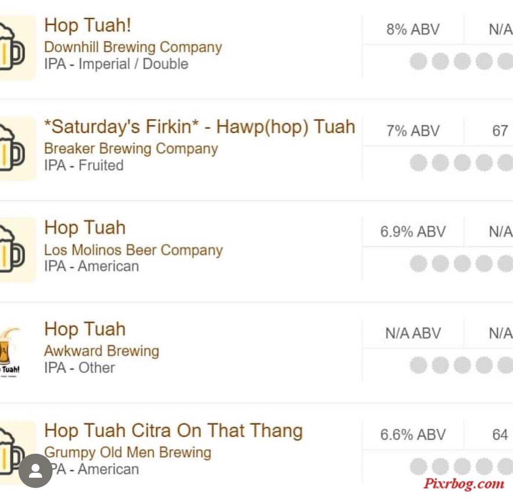
Task: Open the Hop Tuah! beer title
Action: pyautogui.click(x=88, y=25)
